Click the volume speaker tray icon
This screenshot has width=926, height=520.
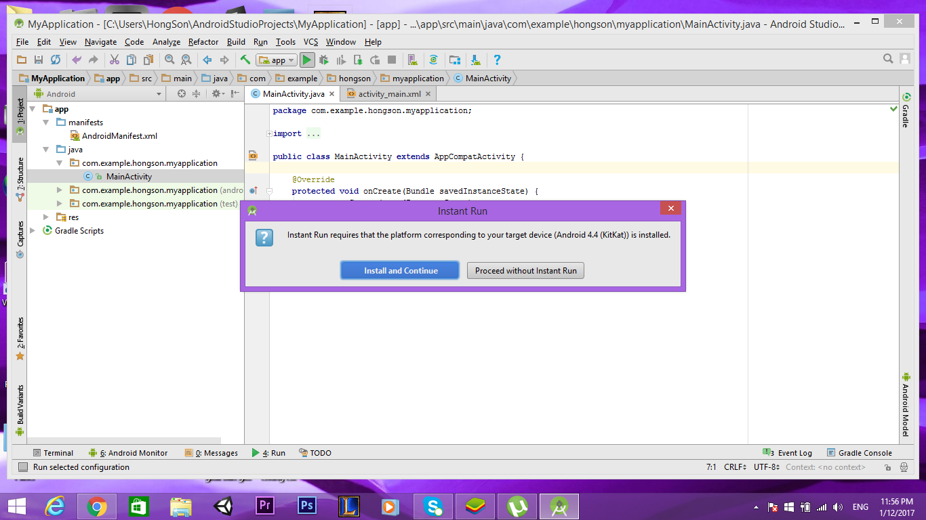pyautogui.click(x=839, y=507)
